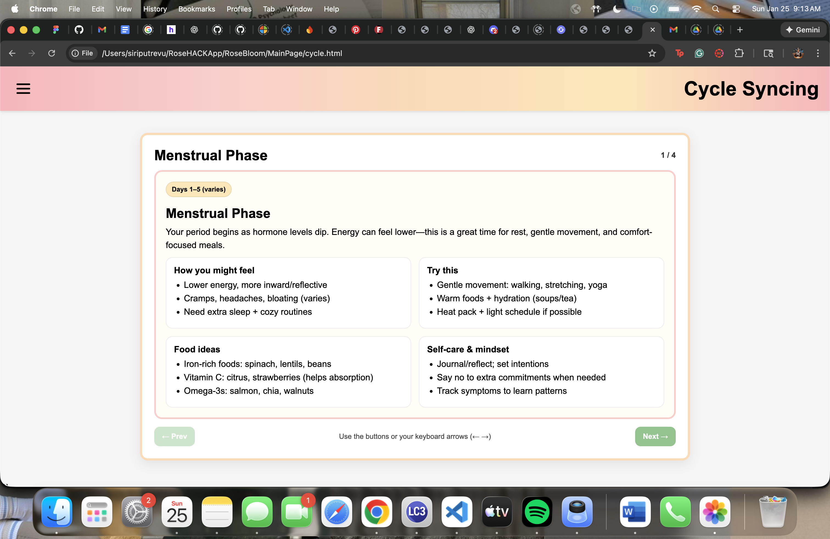Open the hamburger menu icon
The height and width of the screenshot is (539, 830).
[x=23, y=89]
